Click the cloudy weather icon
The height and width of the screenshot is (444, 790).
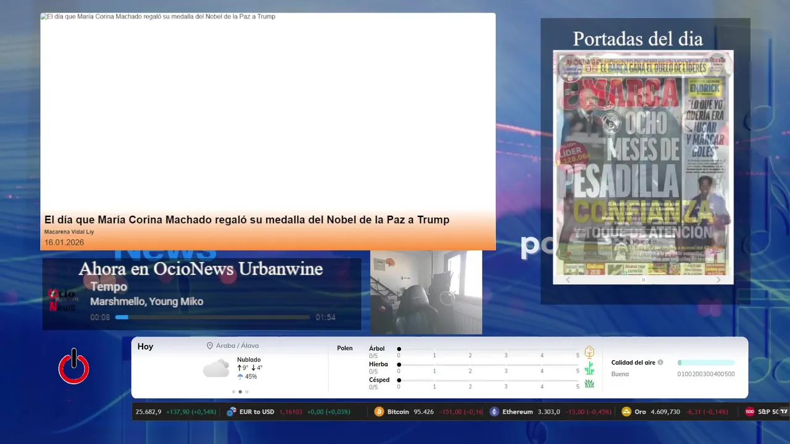pyautogui.click(x=217, y=369)
